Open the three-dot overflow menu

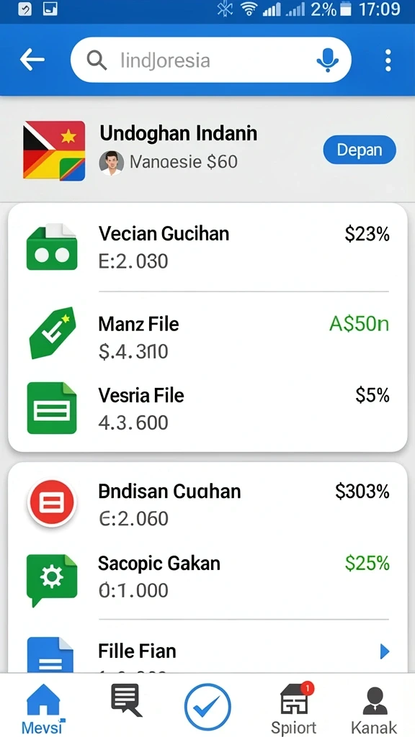coord(388,60)
